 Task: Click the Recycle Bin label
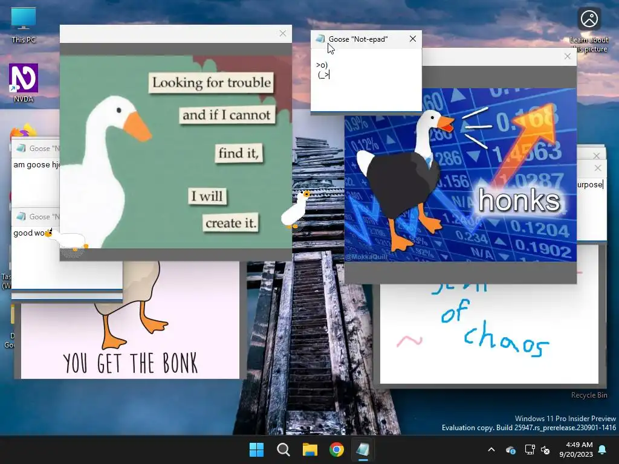click(589, 395)
